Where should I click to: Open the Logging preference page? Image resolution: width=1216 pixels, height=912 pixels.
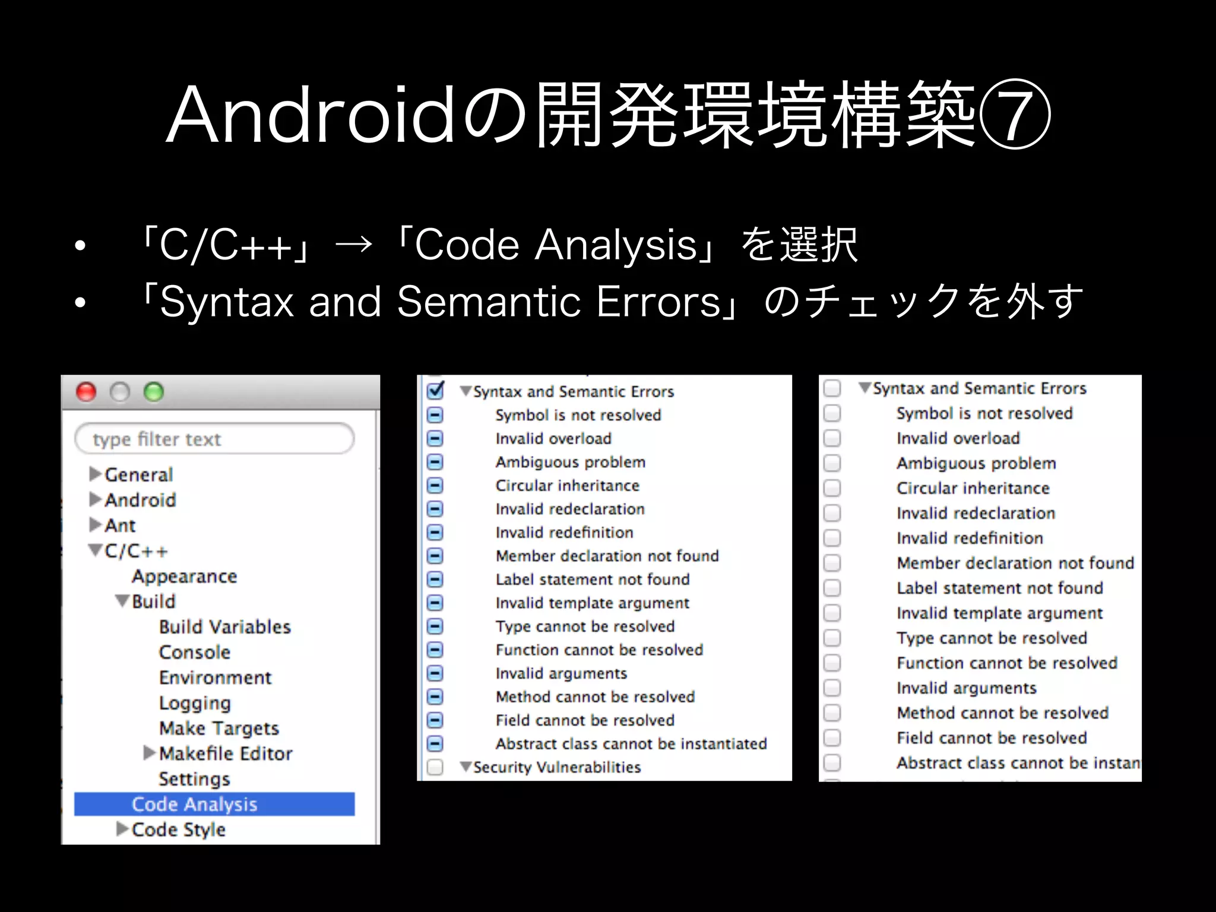[x=195, y=704]
